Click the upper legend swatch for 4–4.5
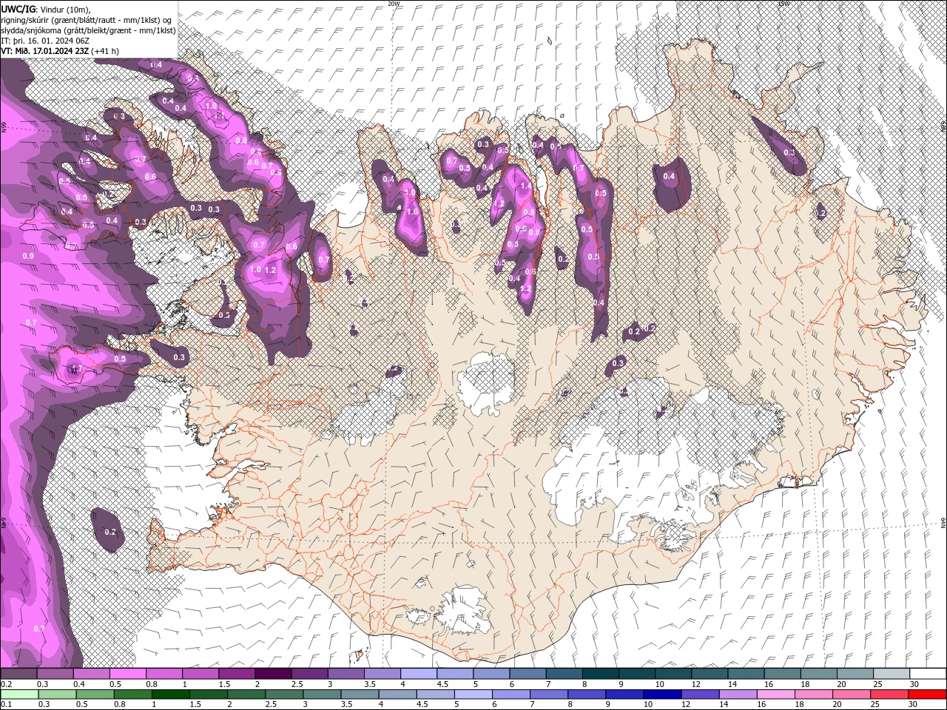 [x=417, y=674]
